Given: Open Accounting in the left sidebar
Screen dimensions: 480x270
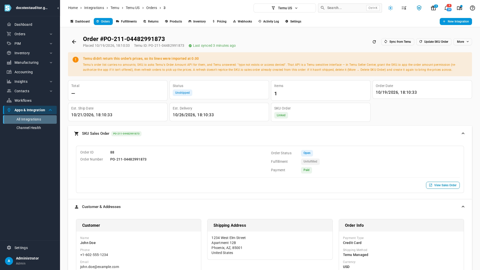Looking at the screenshot, I should pyautogui.click(x=30, y=72).
